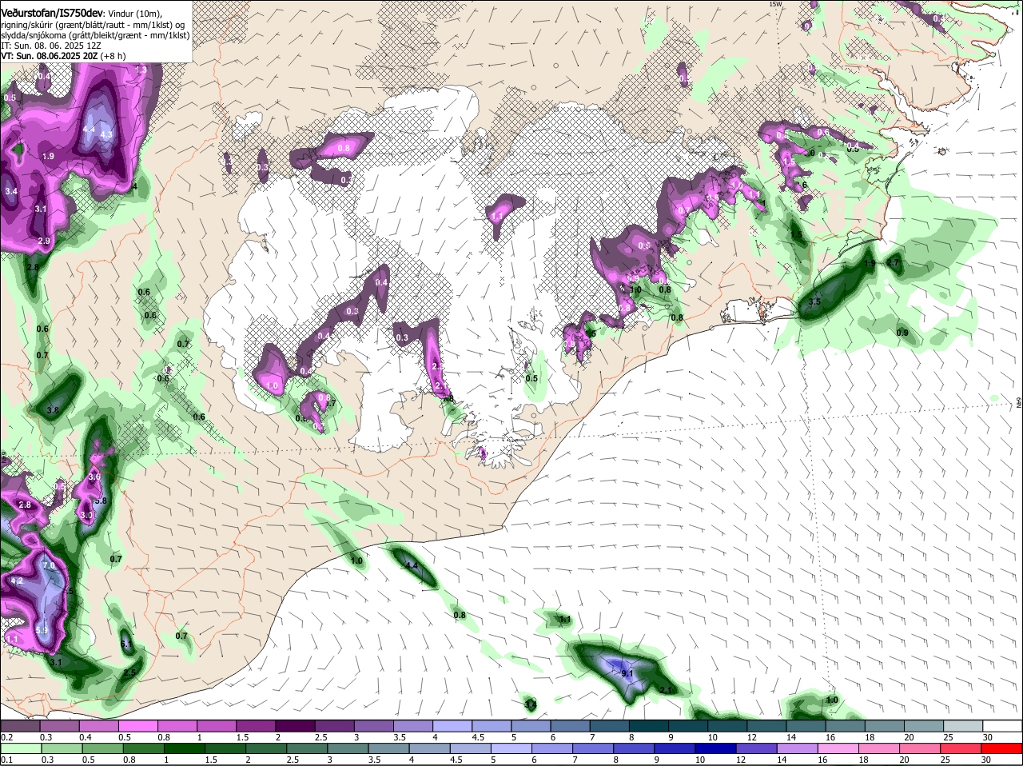The image size is (1023, 766).
Task: Click the 3.4 snow value label
Action: [11, 192]
